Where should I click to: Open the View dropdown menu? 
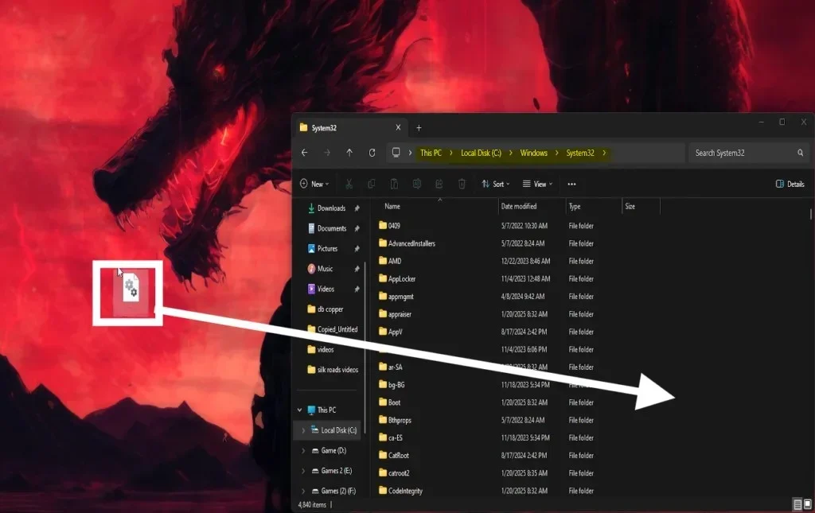(538, 184)
